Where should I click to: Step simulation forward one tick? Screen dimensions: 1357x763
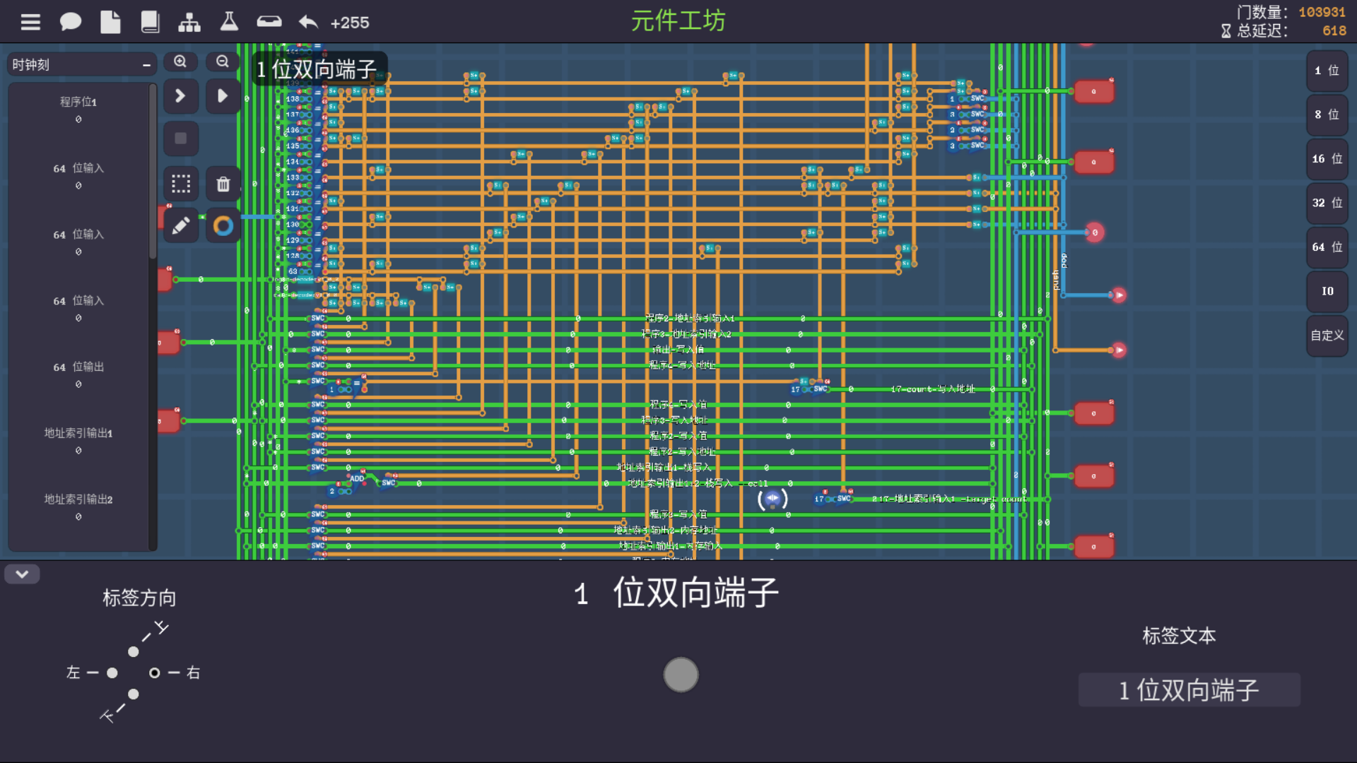coord(181,95)
